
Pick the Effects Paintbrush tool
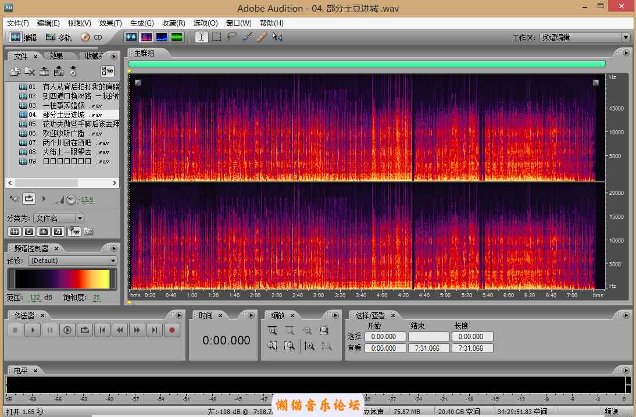(246, 37)
